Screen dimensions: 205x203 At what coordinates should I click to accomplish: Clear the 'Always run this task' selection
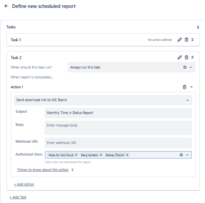tap(185, 67)
